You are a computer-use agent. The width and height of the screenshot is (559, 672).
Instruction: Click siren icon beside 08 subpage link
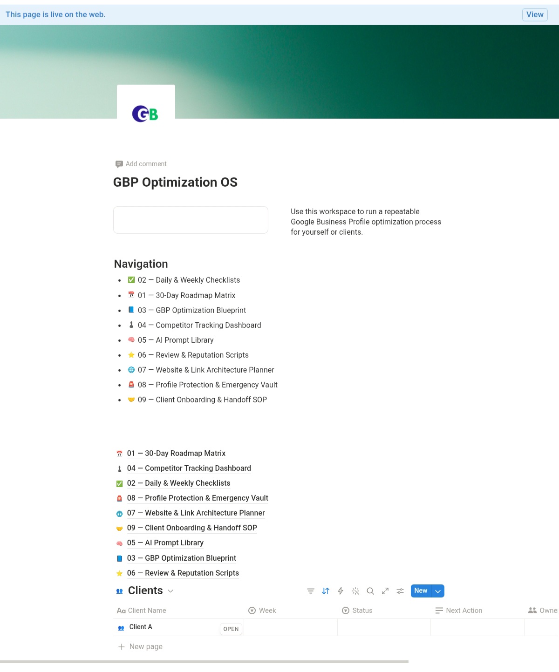[x=119, y=498]
